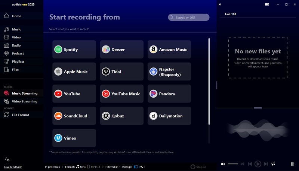Toggle repeat mode in the player
299x171 pixels.
click(273, 164)
